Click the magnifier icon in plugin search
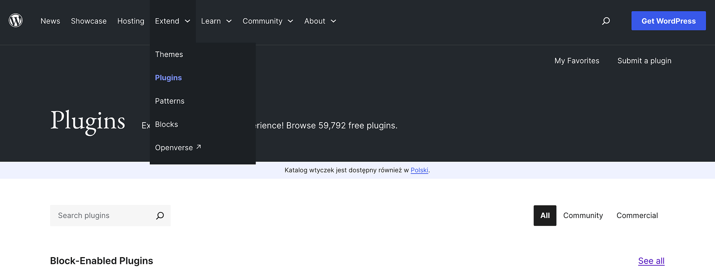 pyautogui.click(x=160, y=216)
